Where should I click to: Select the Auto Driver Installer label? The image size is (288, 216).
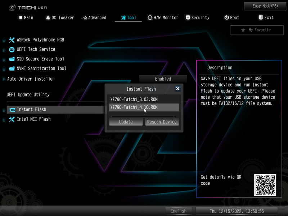[31, 79]
